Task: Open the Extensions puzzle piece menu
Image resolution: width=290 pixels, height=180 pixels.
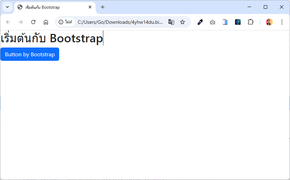Action: pos(250,22)
